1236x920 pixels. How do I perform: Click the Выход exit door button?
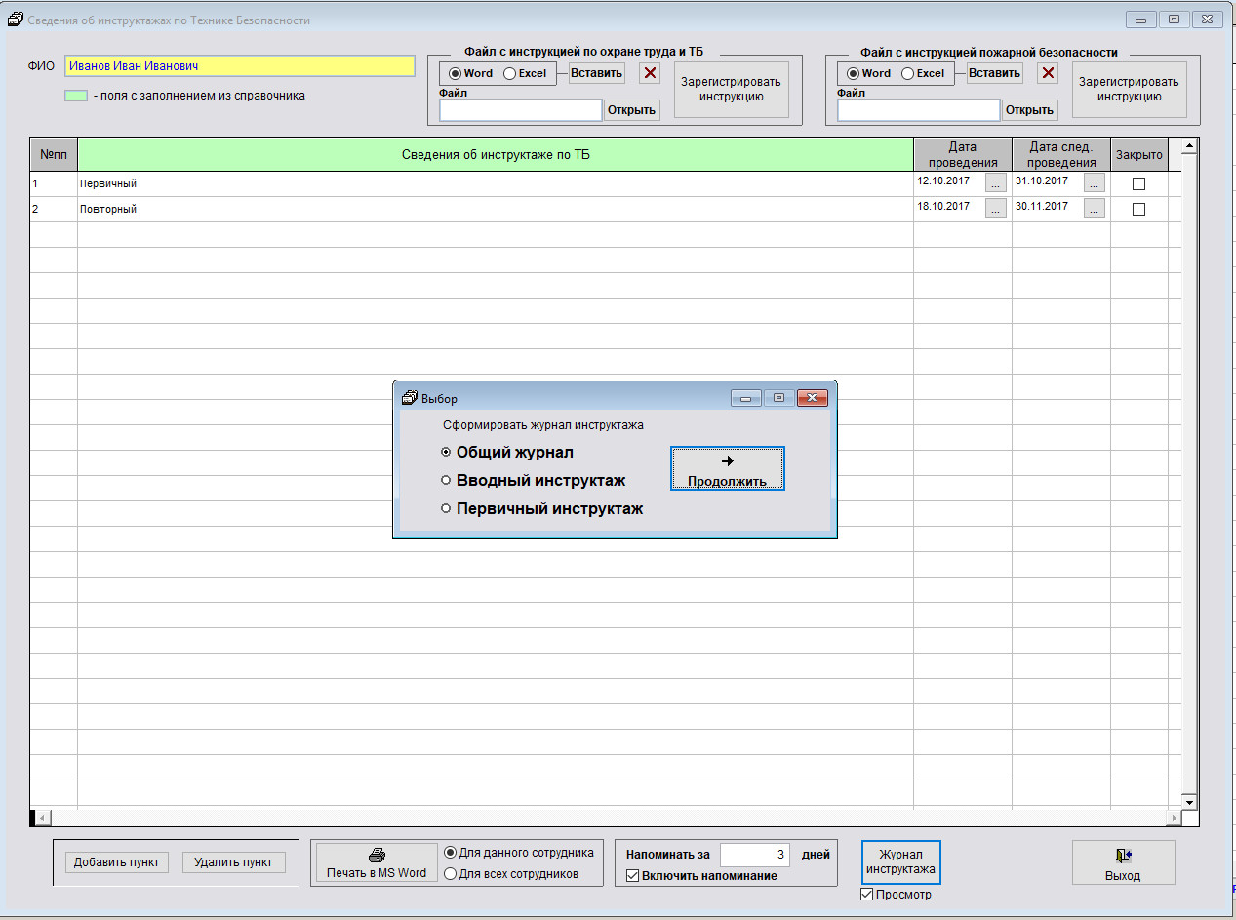coord(1123,863)
